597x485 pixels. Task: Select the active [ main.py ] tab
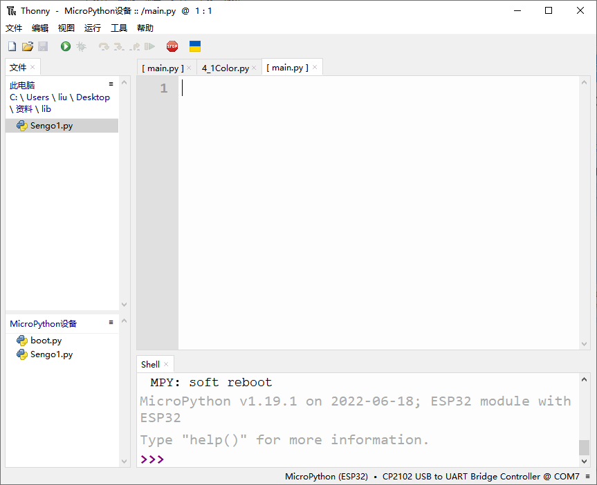click(x=288, y=67)
